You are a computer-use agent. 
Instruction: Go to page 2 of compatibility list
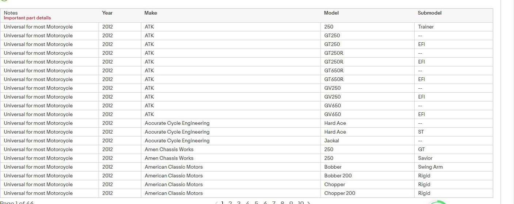coord(230,203)
